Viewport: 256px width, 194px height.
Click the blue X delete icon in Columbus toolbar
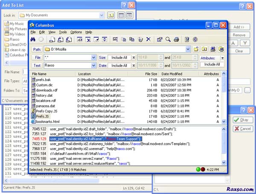click(148, 39)
